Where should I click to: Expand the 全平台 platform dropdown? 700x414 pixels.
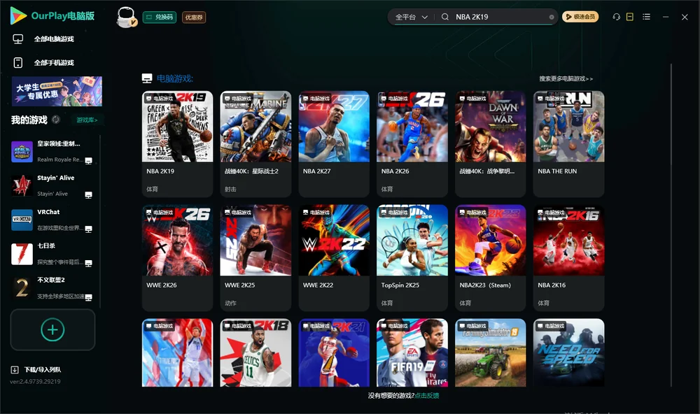click(411, 17)
